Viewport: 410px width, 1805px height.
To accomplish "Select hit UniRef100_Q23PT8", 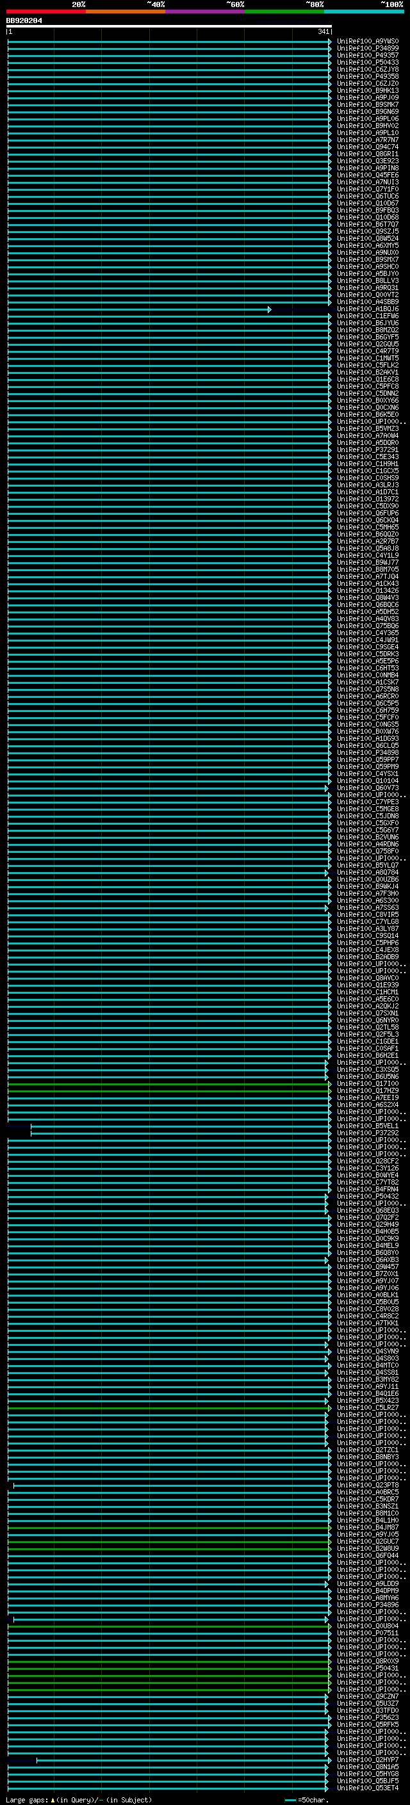I will click(x=367, y=1485).
